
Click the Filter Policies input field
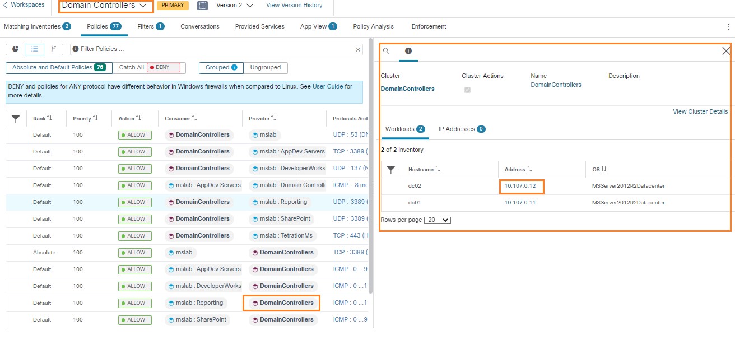click(x=216, y=49)
